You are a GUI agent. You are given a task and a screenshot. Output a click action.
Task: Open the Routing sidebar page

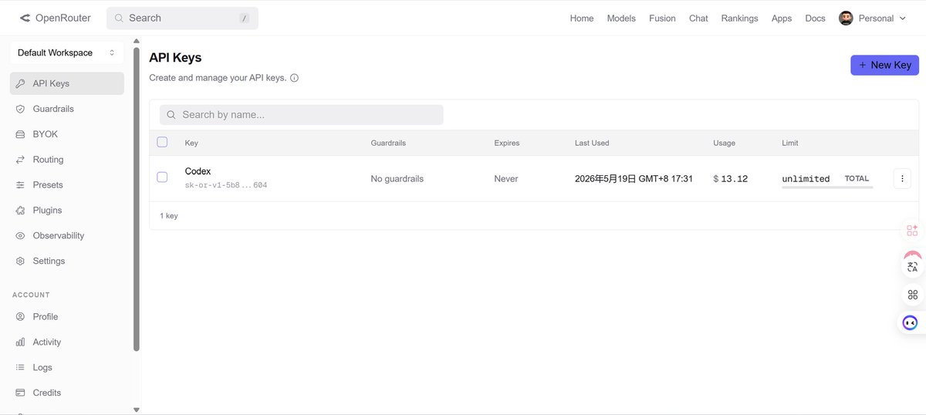(x=66, y=160)
